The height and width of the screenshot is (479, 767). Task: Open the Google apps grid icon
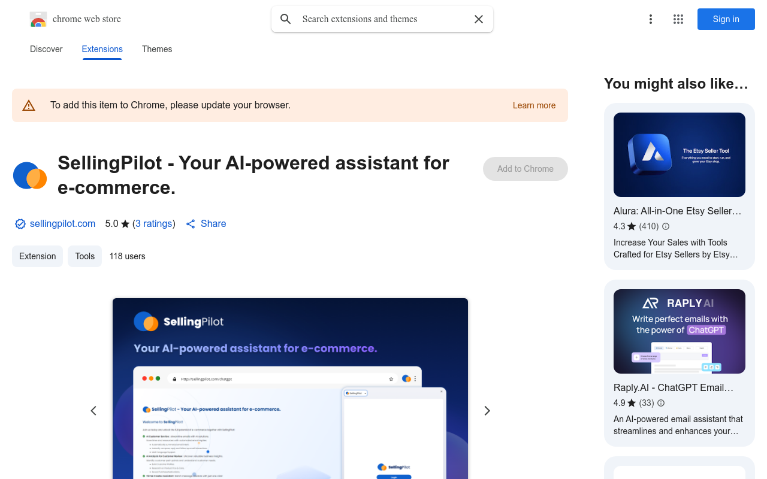point(678,19)
